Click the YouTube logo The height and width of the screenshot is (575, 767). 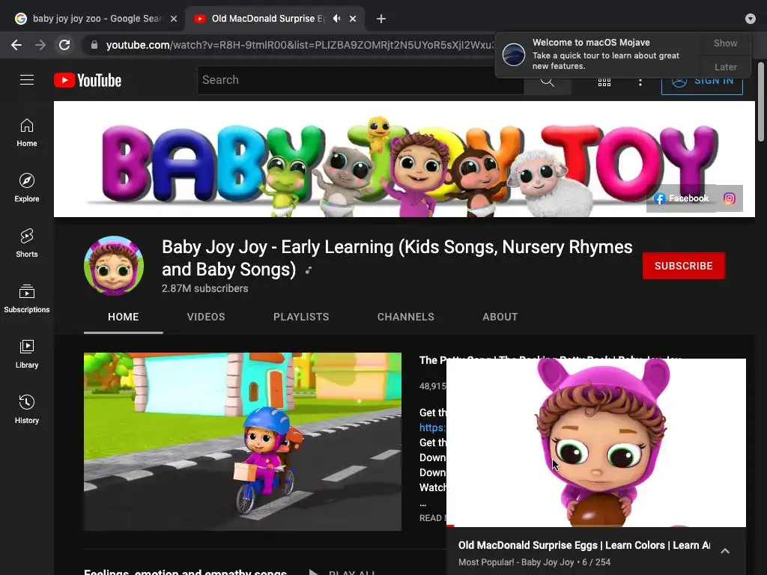coord(88,80)
